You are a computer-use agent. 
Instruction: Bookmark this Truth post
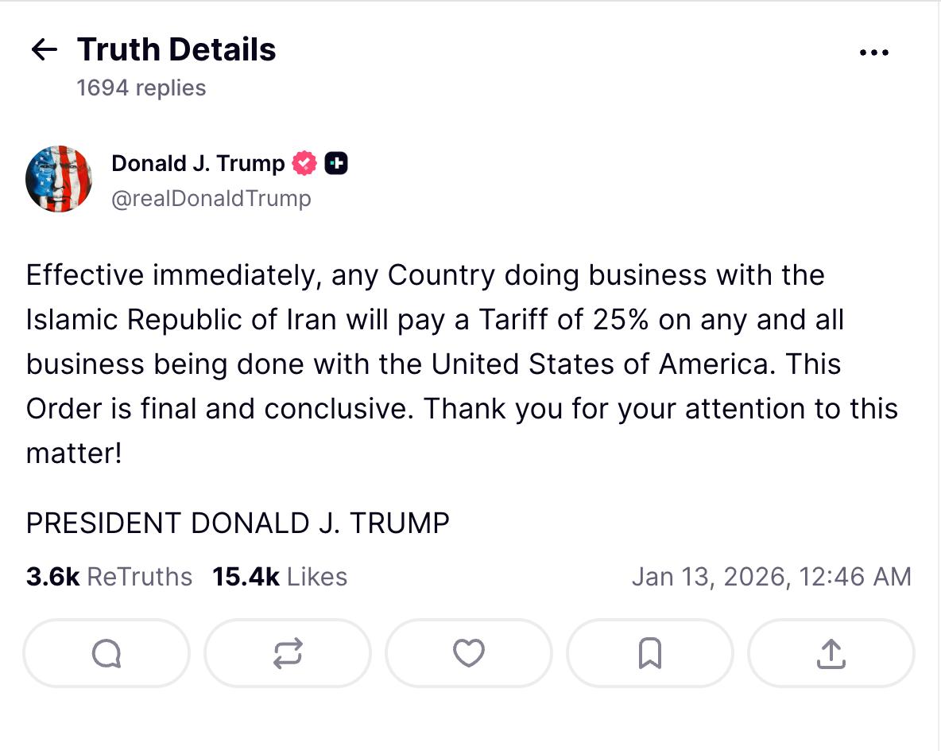tap(650, 653)
